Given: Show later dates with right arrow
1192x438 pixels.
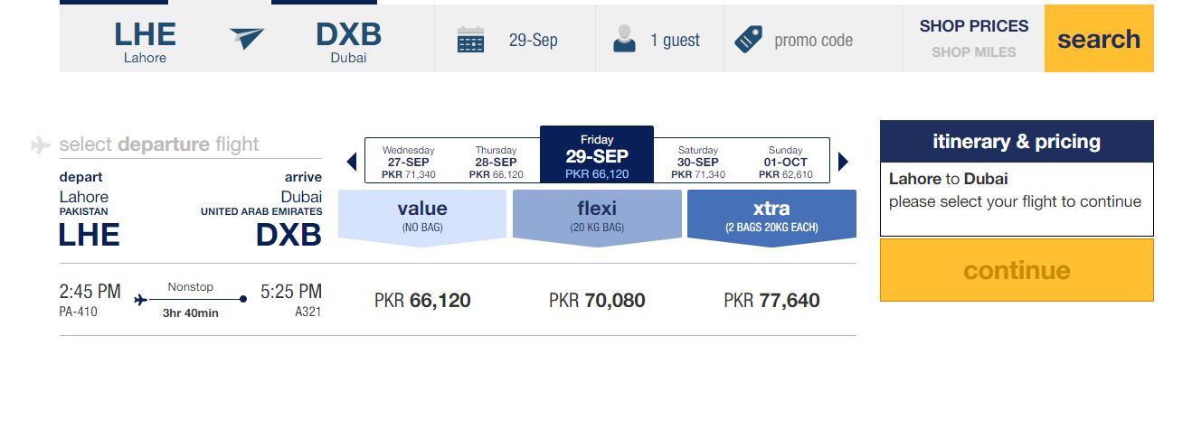Looking at the screenshot, I should click(x=843, y=163).
